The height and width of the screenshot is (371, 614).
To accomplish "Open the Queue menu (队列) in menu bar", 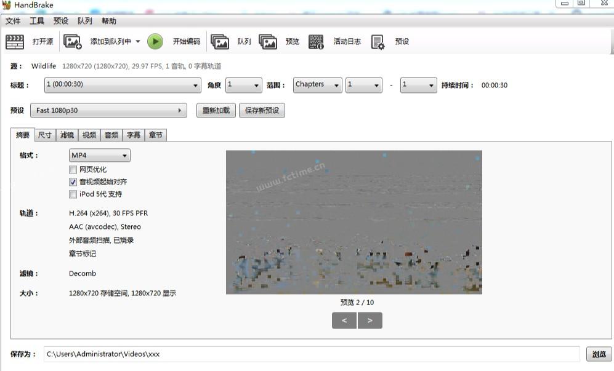I will point(84,21).
